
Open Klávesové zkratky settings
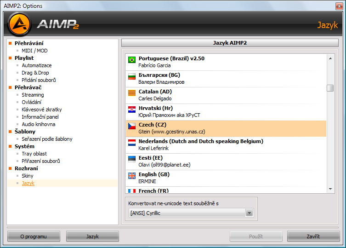[42, 110]
